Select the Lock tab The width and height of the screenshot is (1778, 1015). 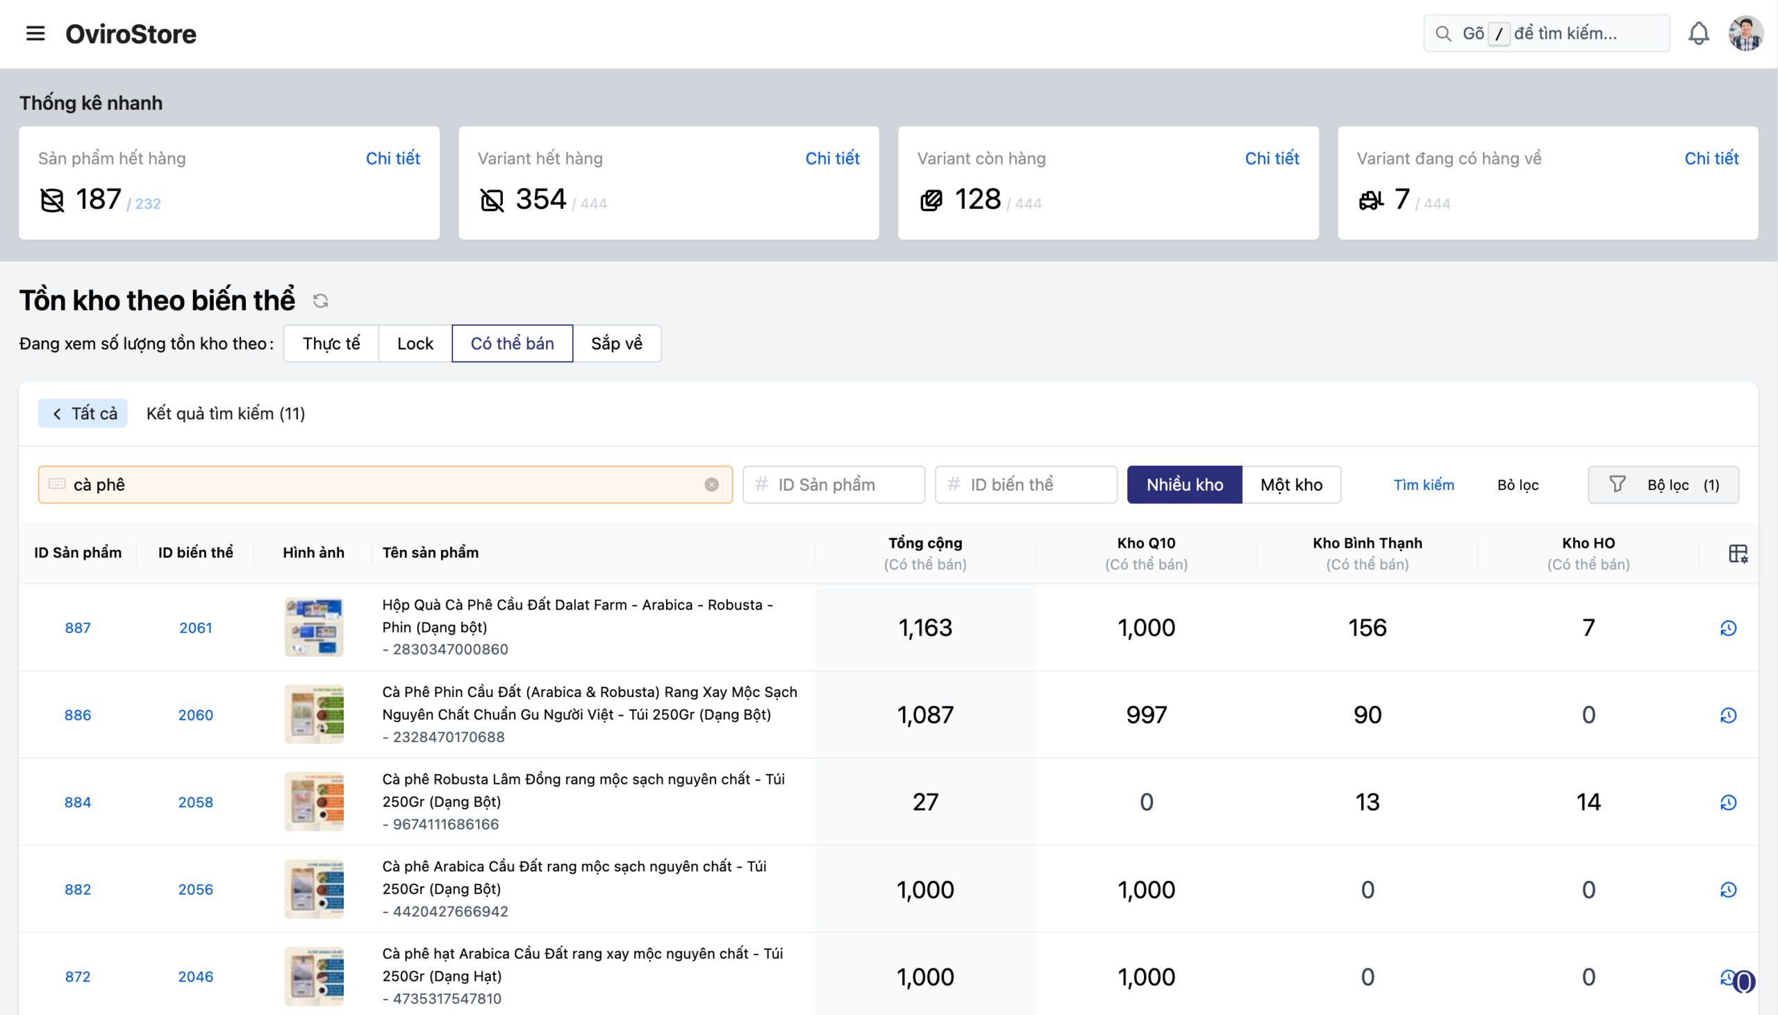point(415,344)
